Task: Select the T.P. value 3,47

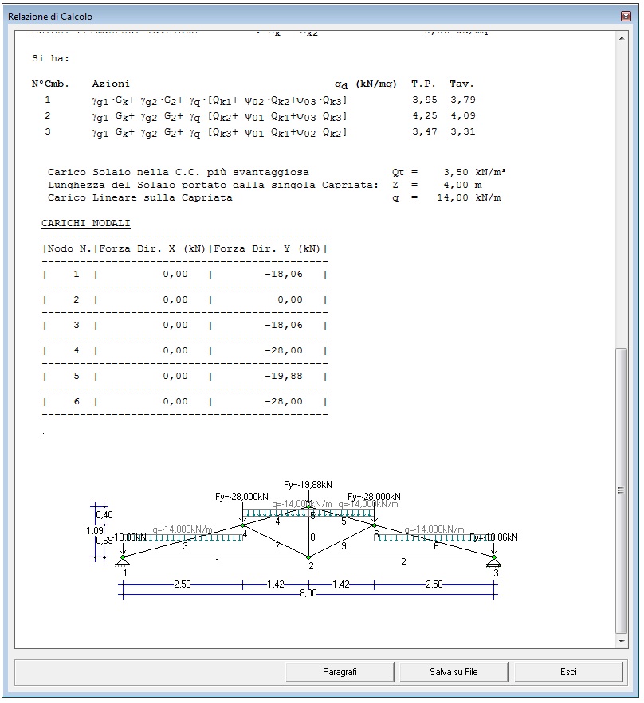Action: (x=425, y=131)
